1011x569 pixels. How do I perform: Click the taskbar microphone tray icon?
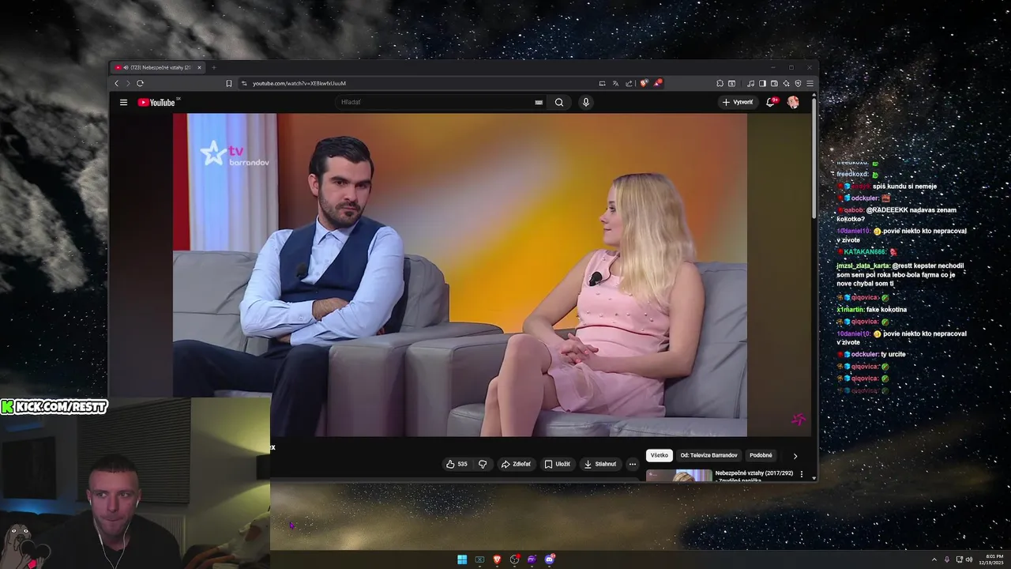[947, 560]
